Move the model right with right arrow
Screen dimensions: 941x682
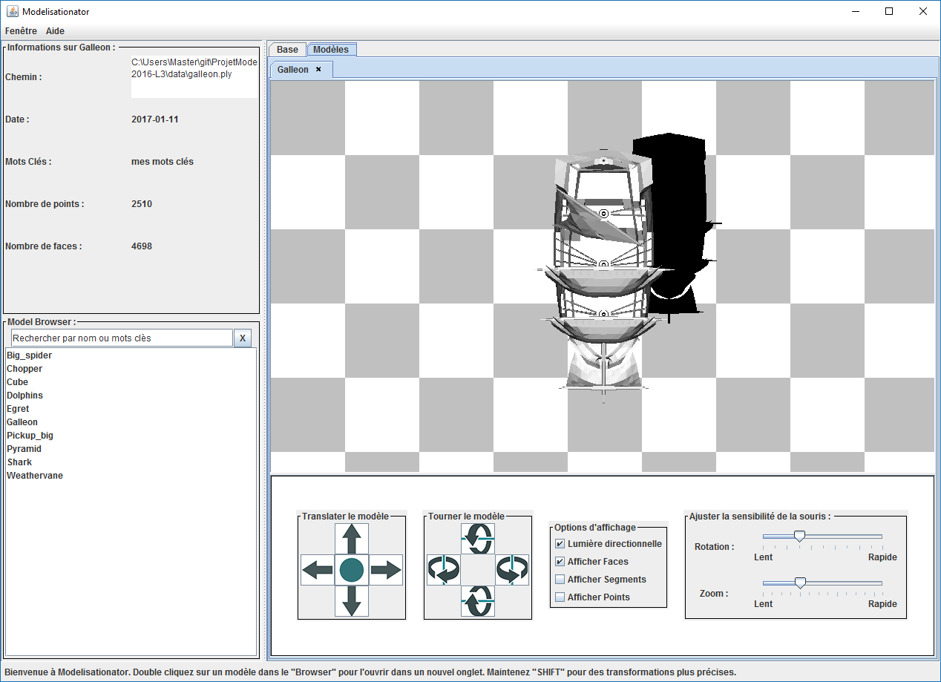[386, 570]
